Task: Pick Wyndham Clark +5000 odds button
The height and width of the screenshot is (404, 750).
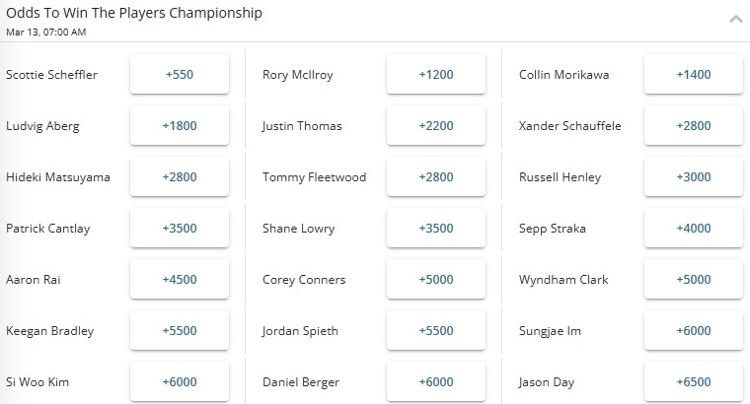Action: point(693,280)
